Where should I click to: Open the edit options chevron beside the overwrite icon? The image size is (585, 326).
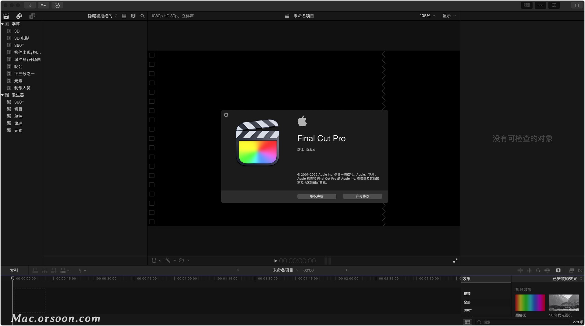coord(68,270)
